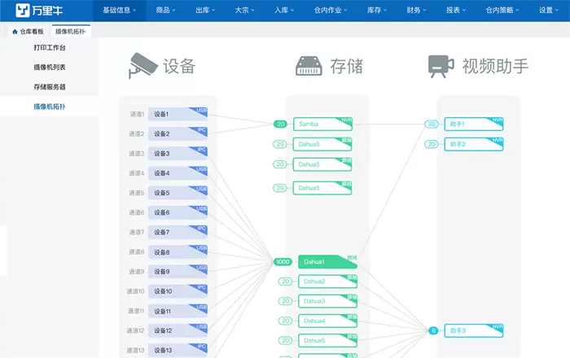Click the video camera icon by 视频助手
The width and height of the screenshot is (570, 358).
click(441, 66)
